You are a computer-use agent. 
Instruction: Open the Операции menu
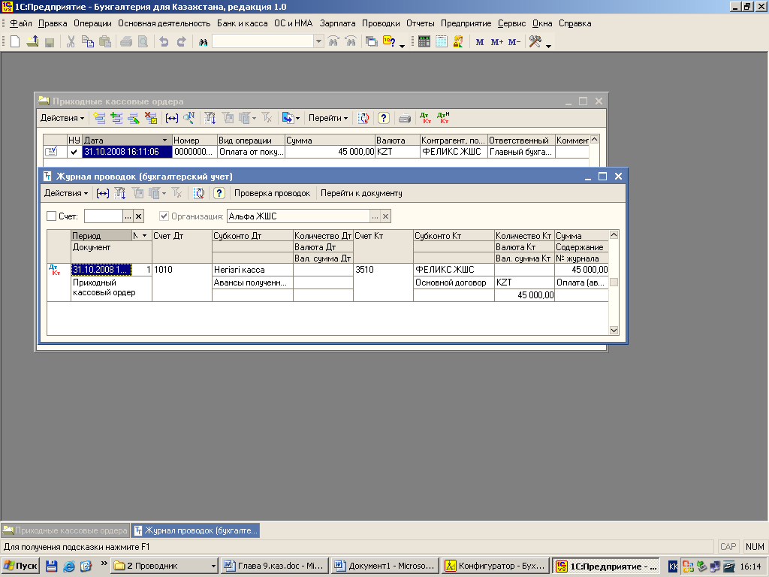92,23
